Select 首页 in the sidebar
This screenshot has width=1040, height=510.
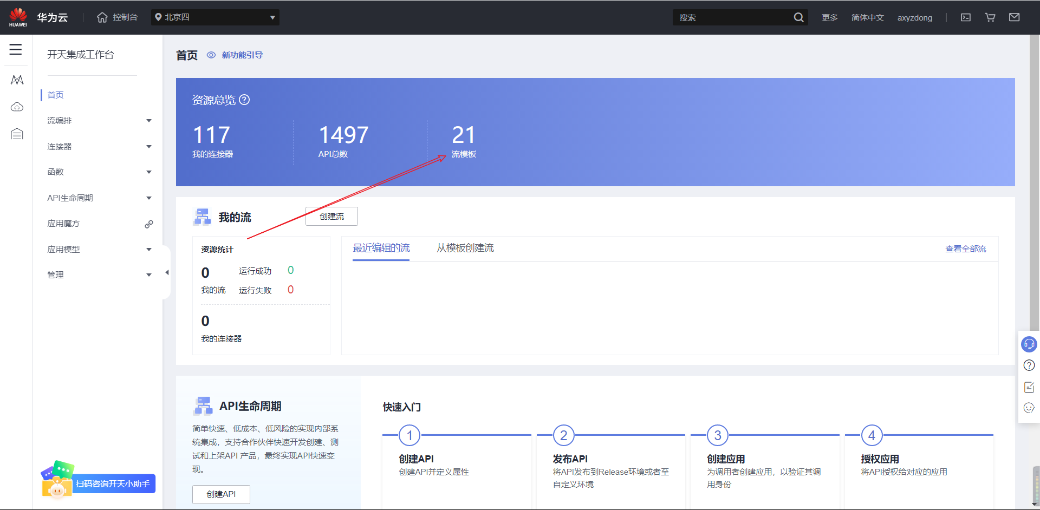click(55, 95)
